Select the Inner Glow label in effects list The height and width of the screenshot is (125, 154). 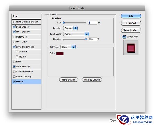pyautogui.click(x=21, y=42)
